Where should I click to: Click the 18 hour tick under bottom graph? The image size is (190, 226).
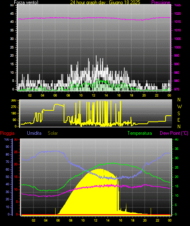[x=133, y=220]
